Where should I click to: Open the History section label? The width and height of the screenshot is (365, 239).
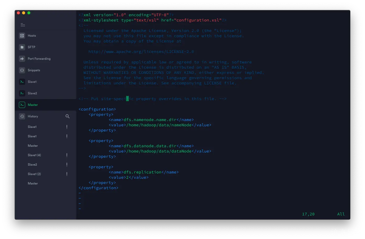[33, 116]
